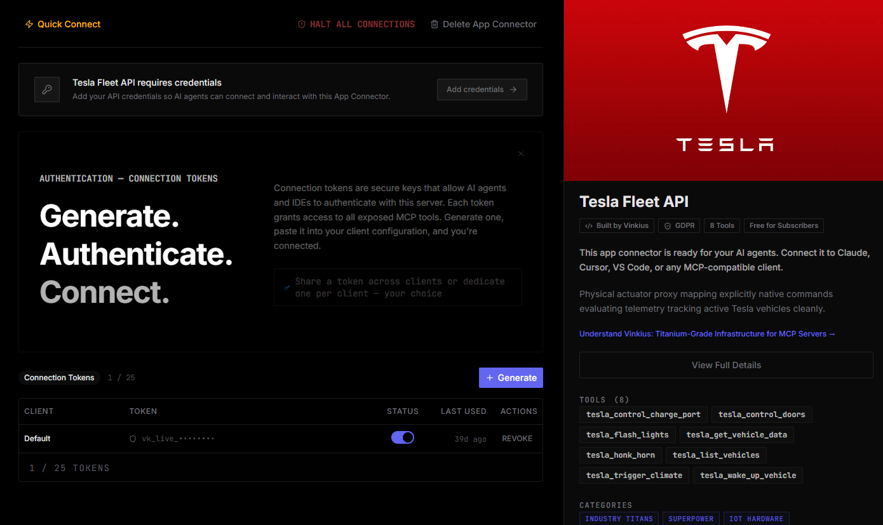Halt all connections
The width and height of the screenshot is (883, 525).
tap(356, 24)
